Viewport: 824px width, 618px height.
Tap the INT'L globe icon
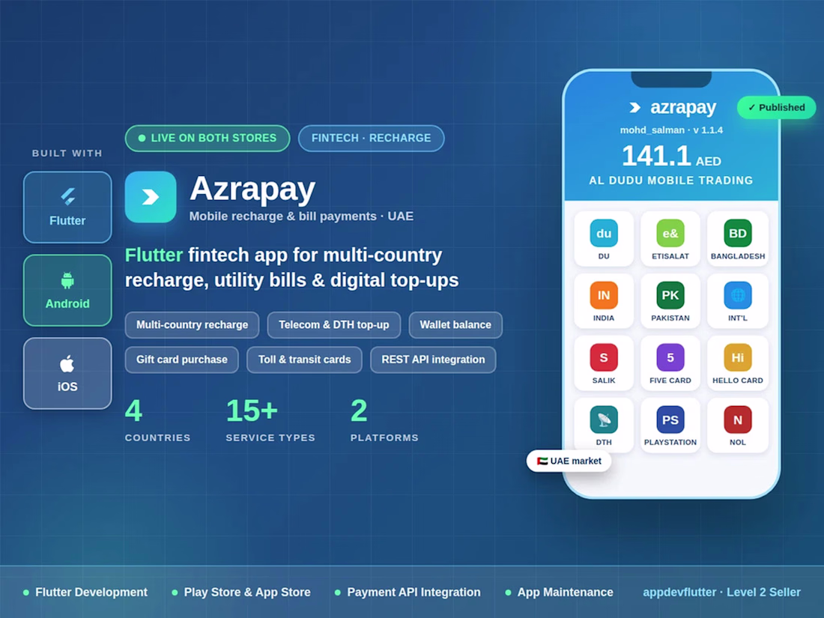(x=737, y=295)
